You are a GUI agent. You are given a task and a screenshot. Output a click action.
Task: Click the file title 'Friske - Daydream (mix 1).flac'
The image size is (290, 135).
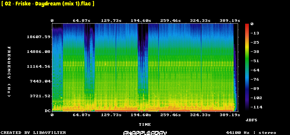[48, 4]
